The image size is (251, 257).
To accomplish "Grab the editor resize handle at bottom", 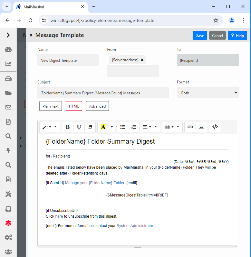I will (137, 247).
